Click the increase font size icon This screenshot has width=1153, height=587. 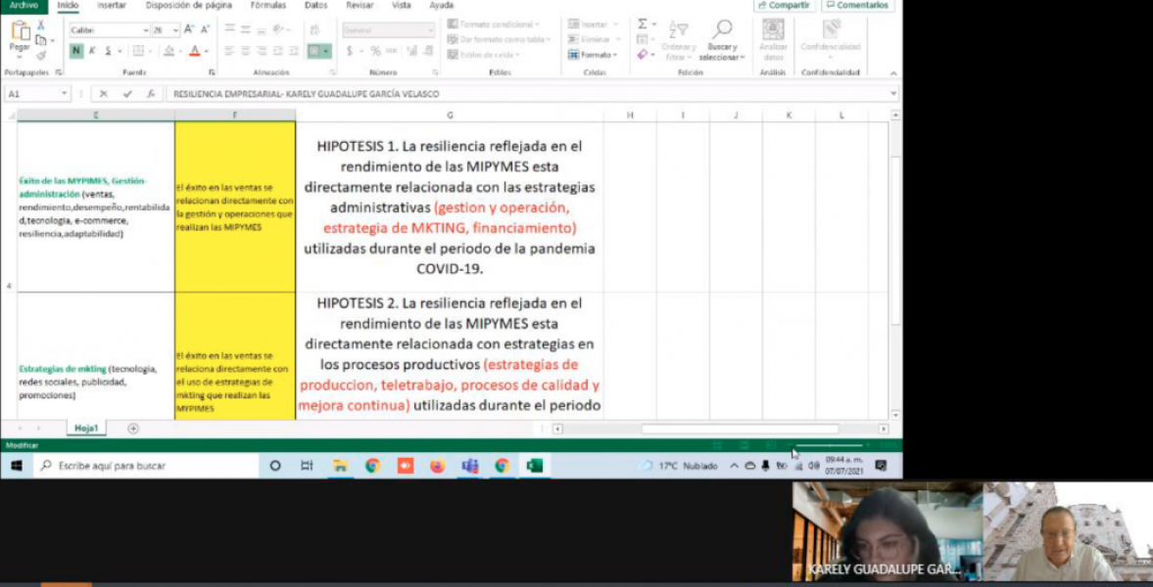(x=189, y=30)
